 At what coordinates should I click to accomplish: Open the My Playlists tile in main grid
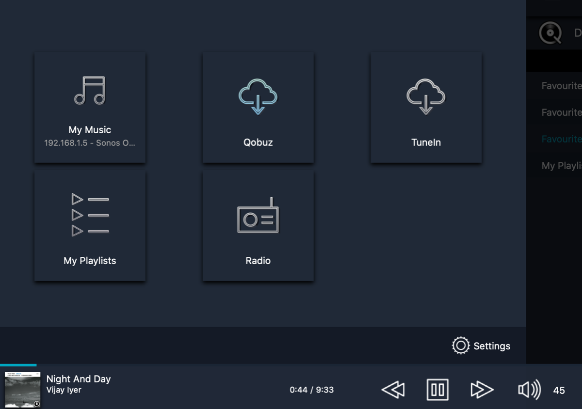(x=90, y=225)
